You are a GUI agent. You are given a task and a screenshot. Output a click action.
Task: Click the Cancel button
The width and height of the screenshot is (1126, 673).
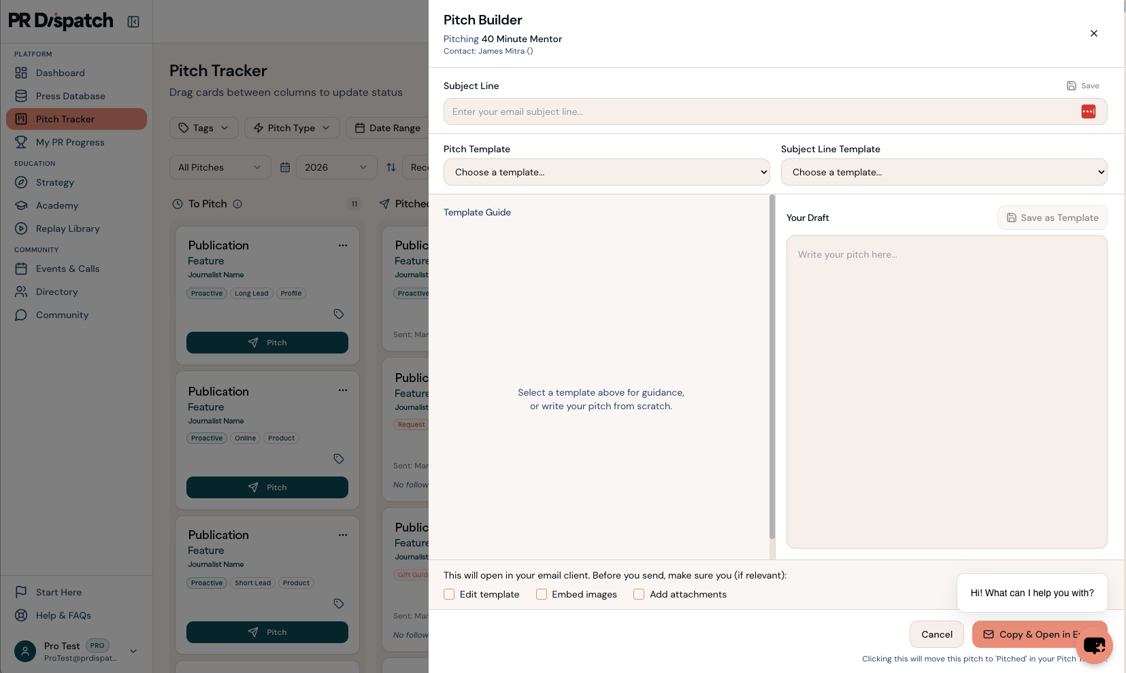936,634
